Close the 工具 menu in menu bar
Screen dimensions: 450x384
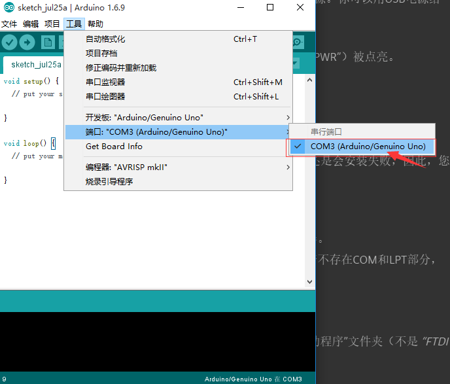click(74, 24)
